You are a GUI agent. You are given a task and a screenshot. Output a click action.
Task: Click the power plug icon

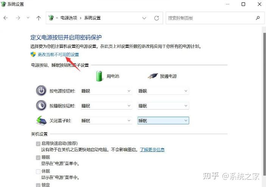pos(153,76)
